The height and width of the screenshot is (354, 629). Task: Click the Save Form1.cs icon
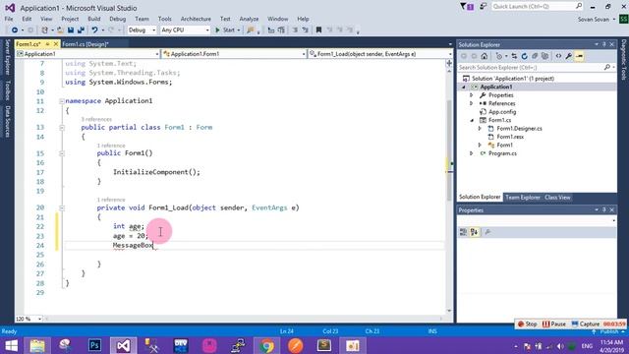[71, 30]
